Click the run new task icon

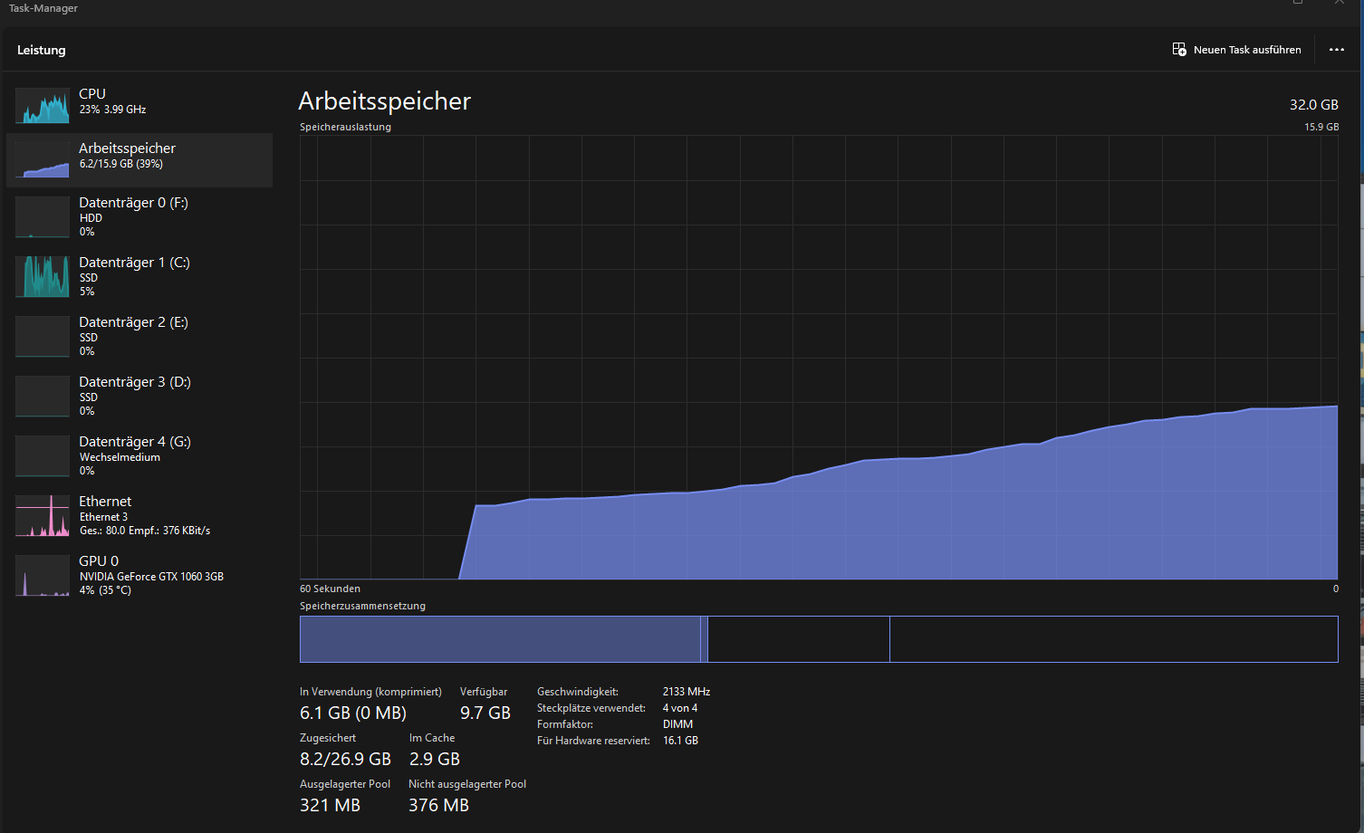pyautogui.click(x=1179, y=49)
